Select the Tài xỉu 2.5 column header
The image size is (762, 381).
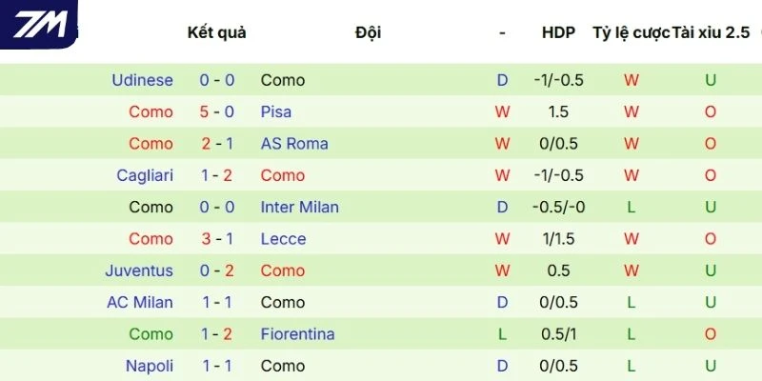(711, 32)
